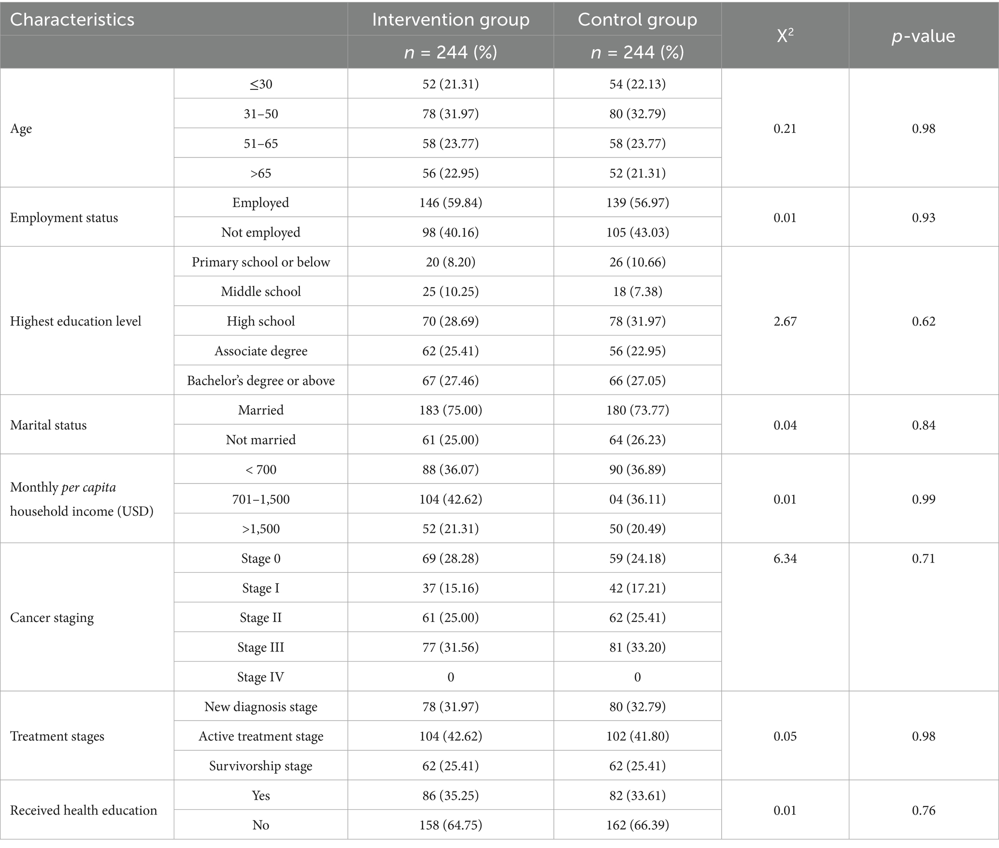Click the Intervention group header
Image resolution: width=999 pixels, height=848 pixels.
point(450,20)
